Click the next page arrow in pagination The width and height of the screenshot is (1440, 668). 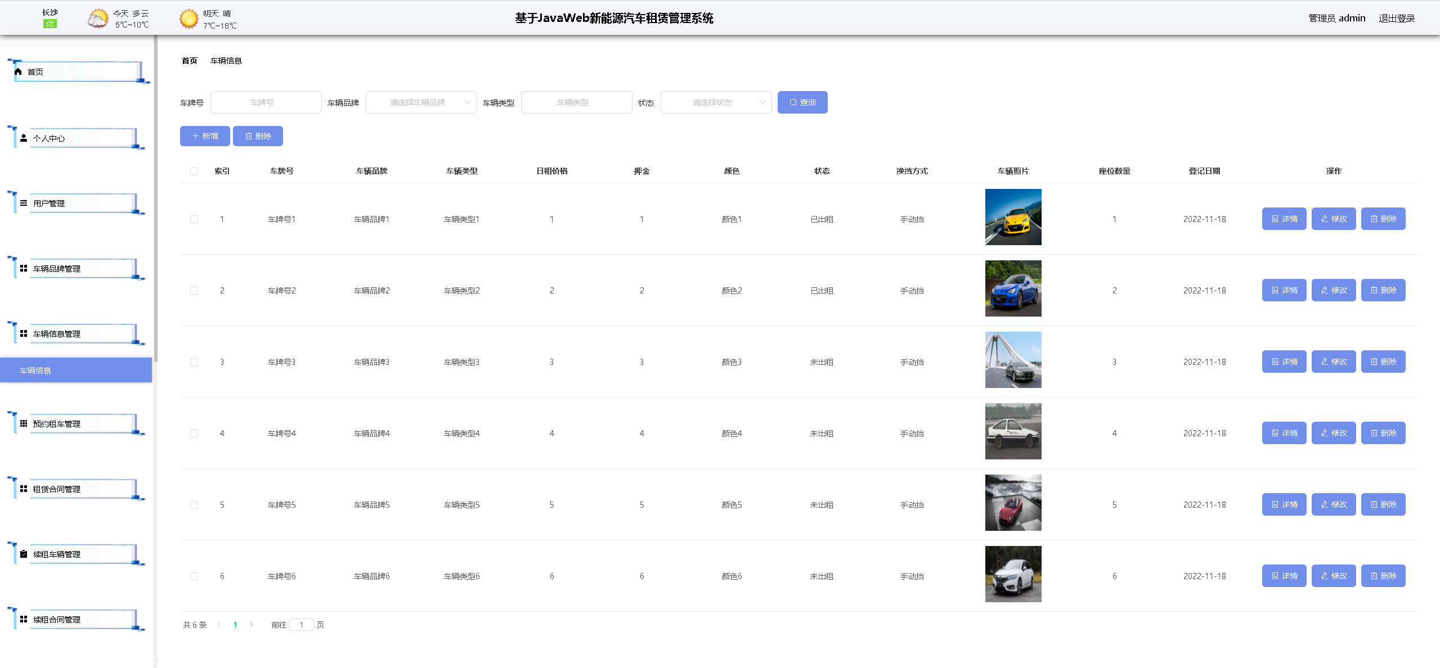(x=252, y=625)
